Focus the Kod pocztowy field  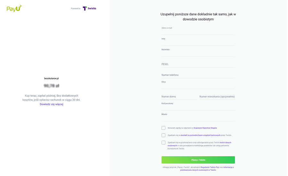click(x=198, y=106)
